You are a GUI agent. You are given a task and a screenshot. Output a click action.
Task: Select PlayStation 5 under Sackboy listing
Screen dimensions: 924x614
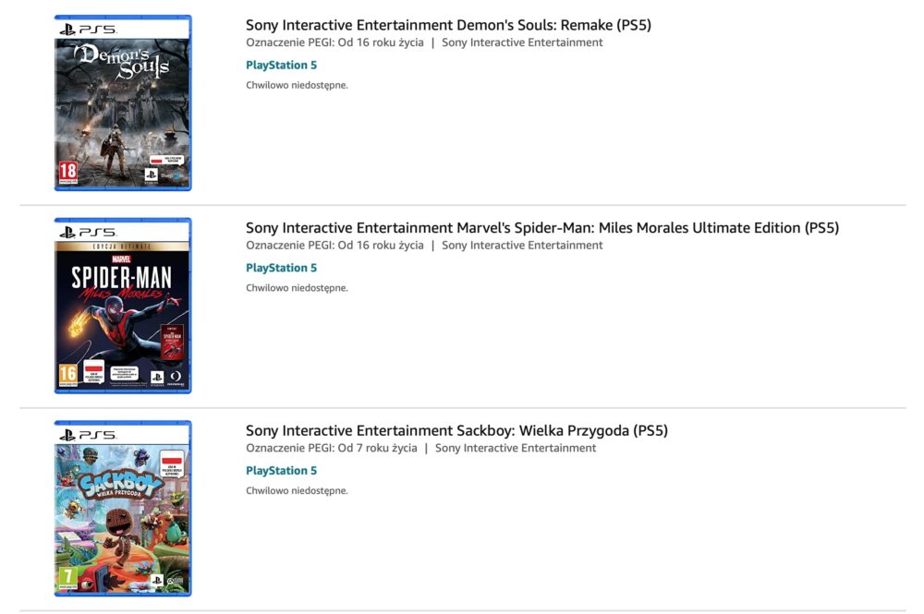click(281, 470)
